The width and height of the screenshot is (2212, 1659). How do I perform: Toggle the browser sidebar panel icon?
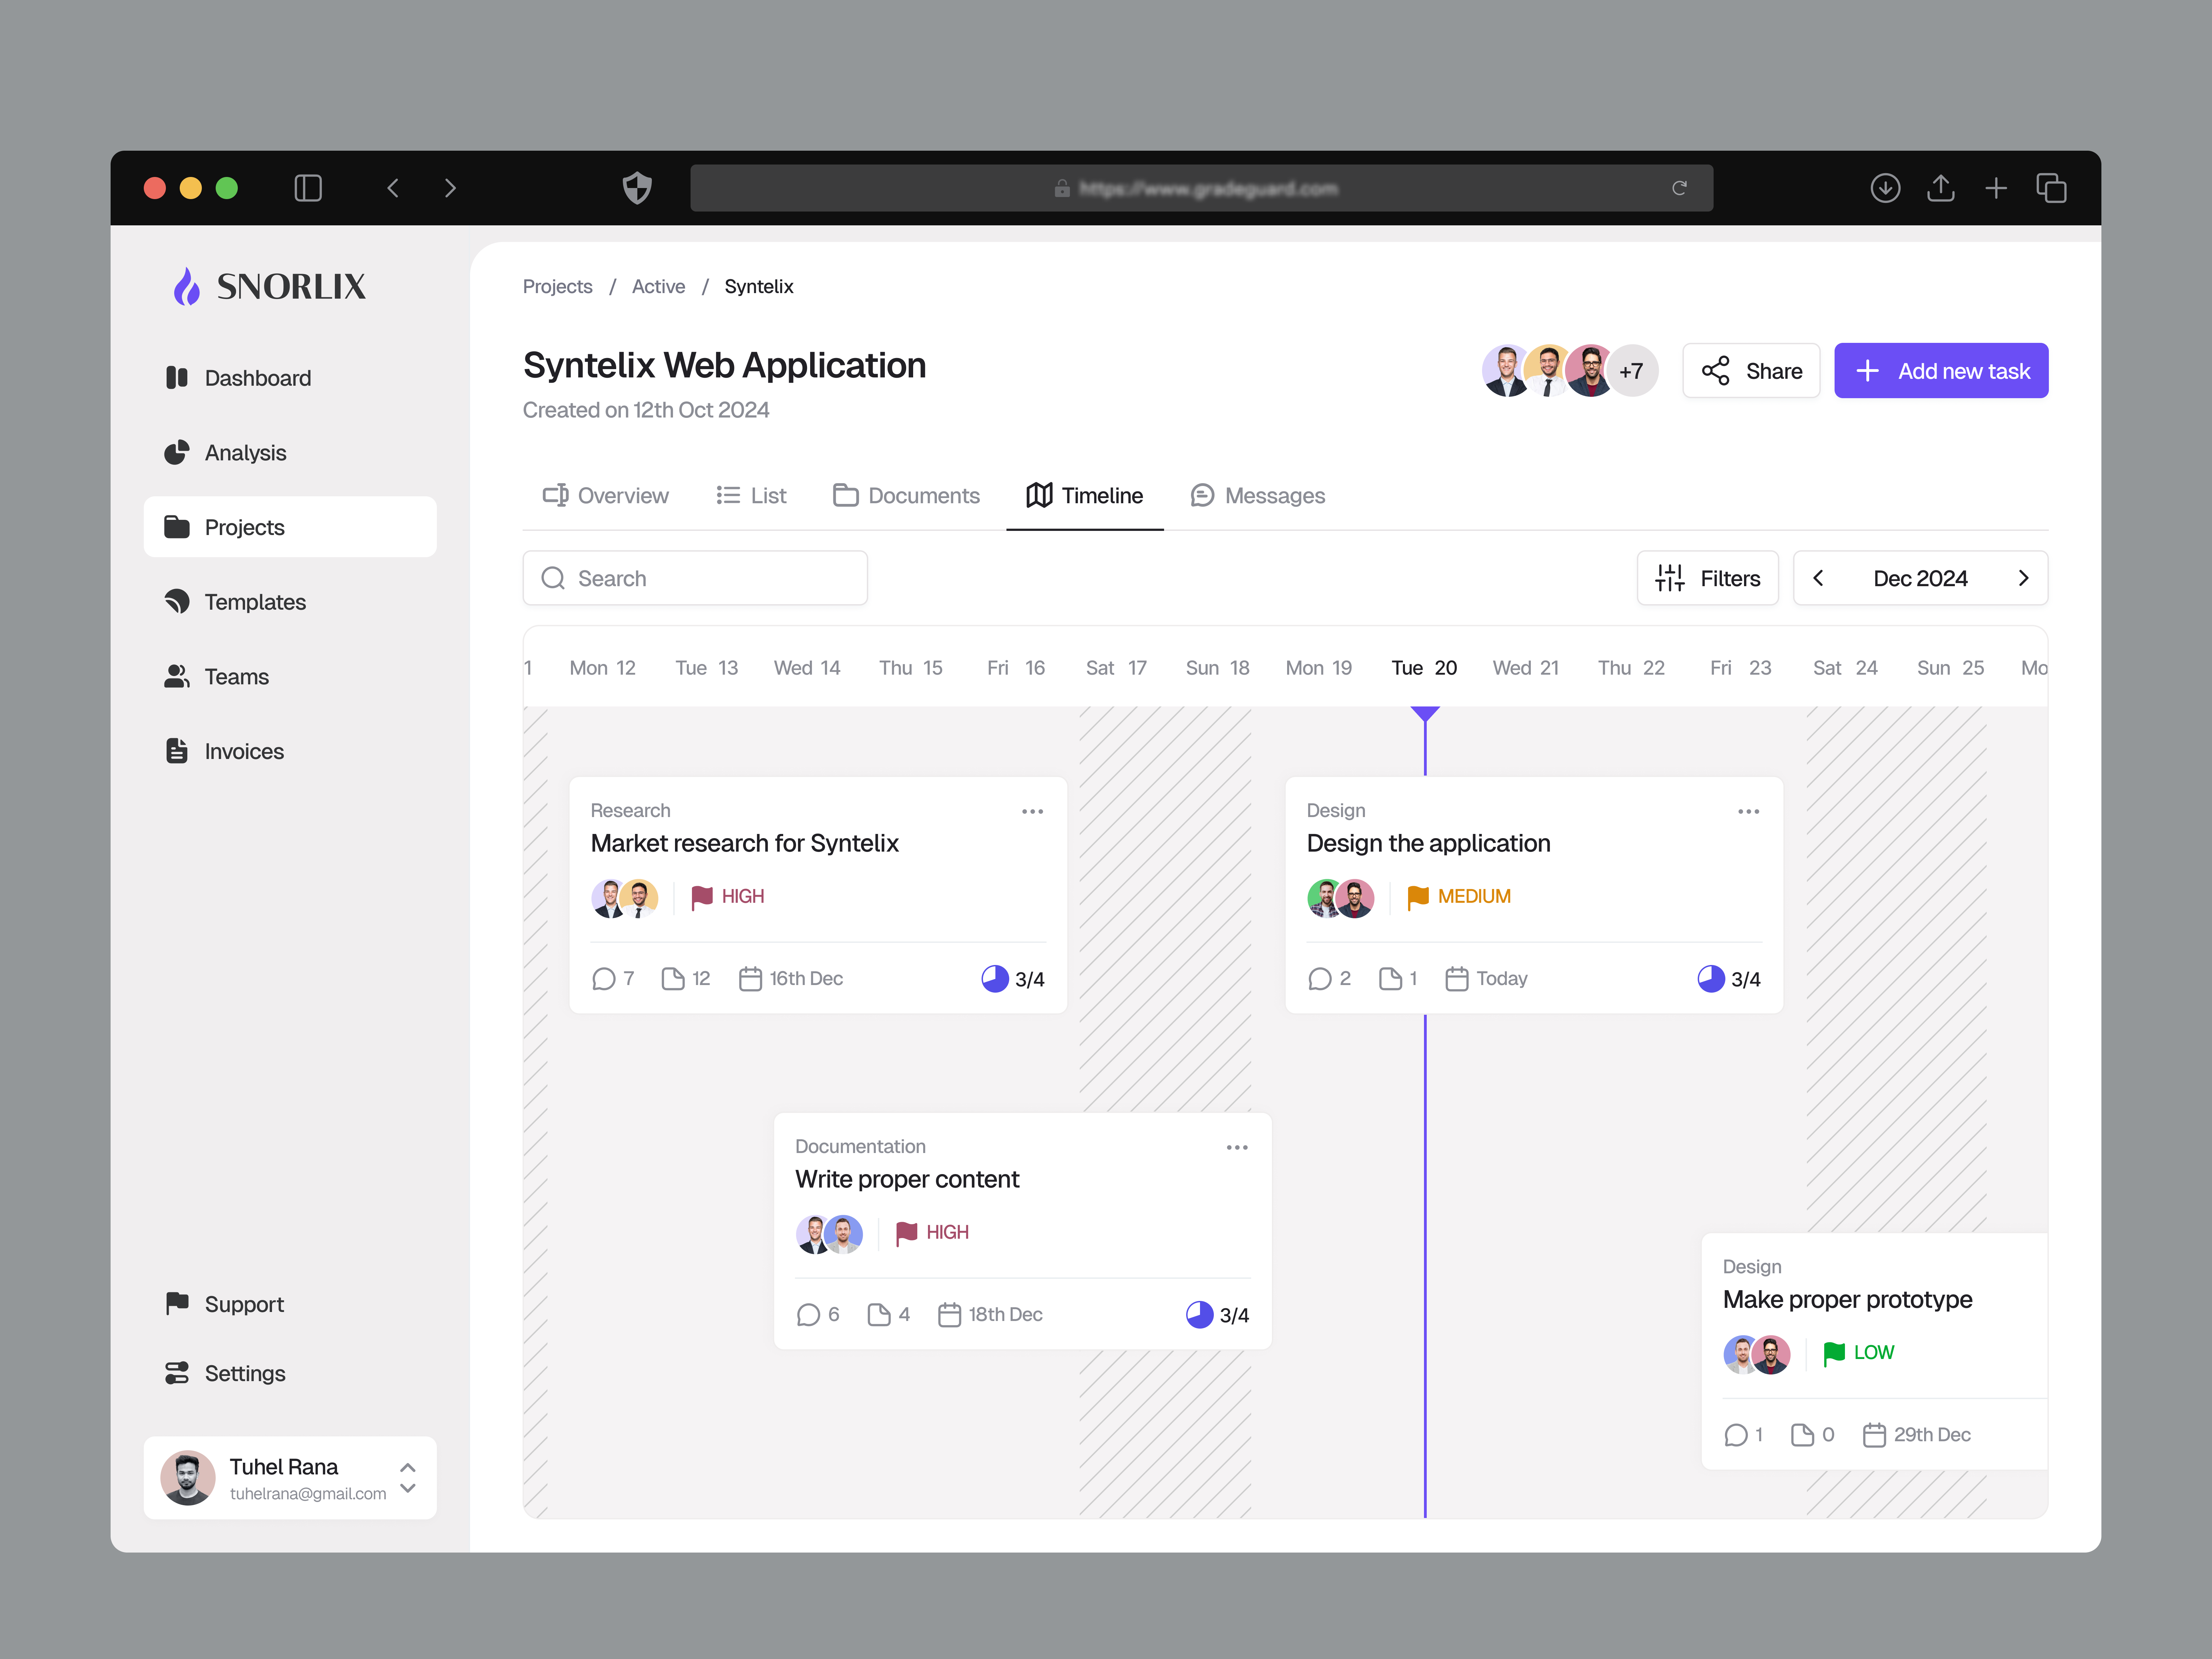308,188
